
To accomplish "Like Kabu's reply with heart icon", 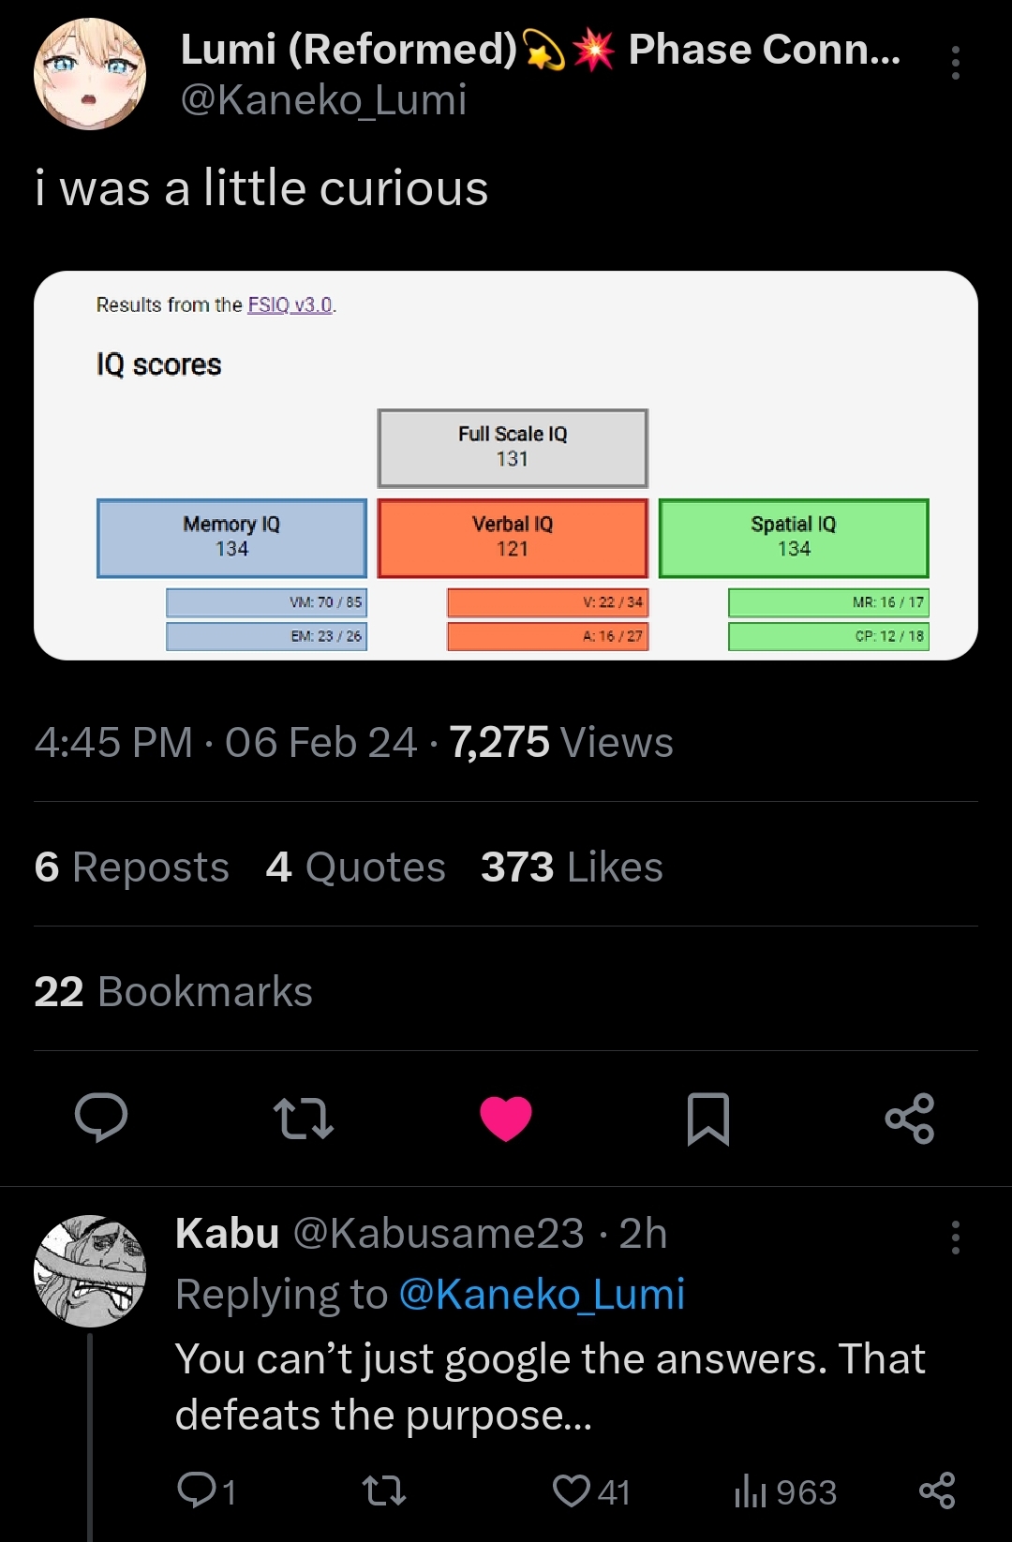I will 572,1490.
